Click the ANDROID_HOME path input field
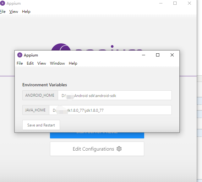Image resolution: width=202 pixels, height=182 pixels. point(115,95)
